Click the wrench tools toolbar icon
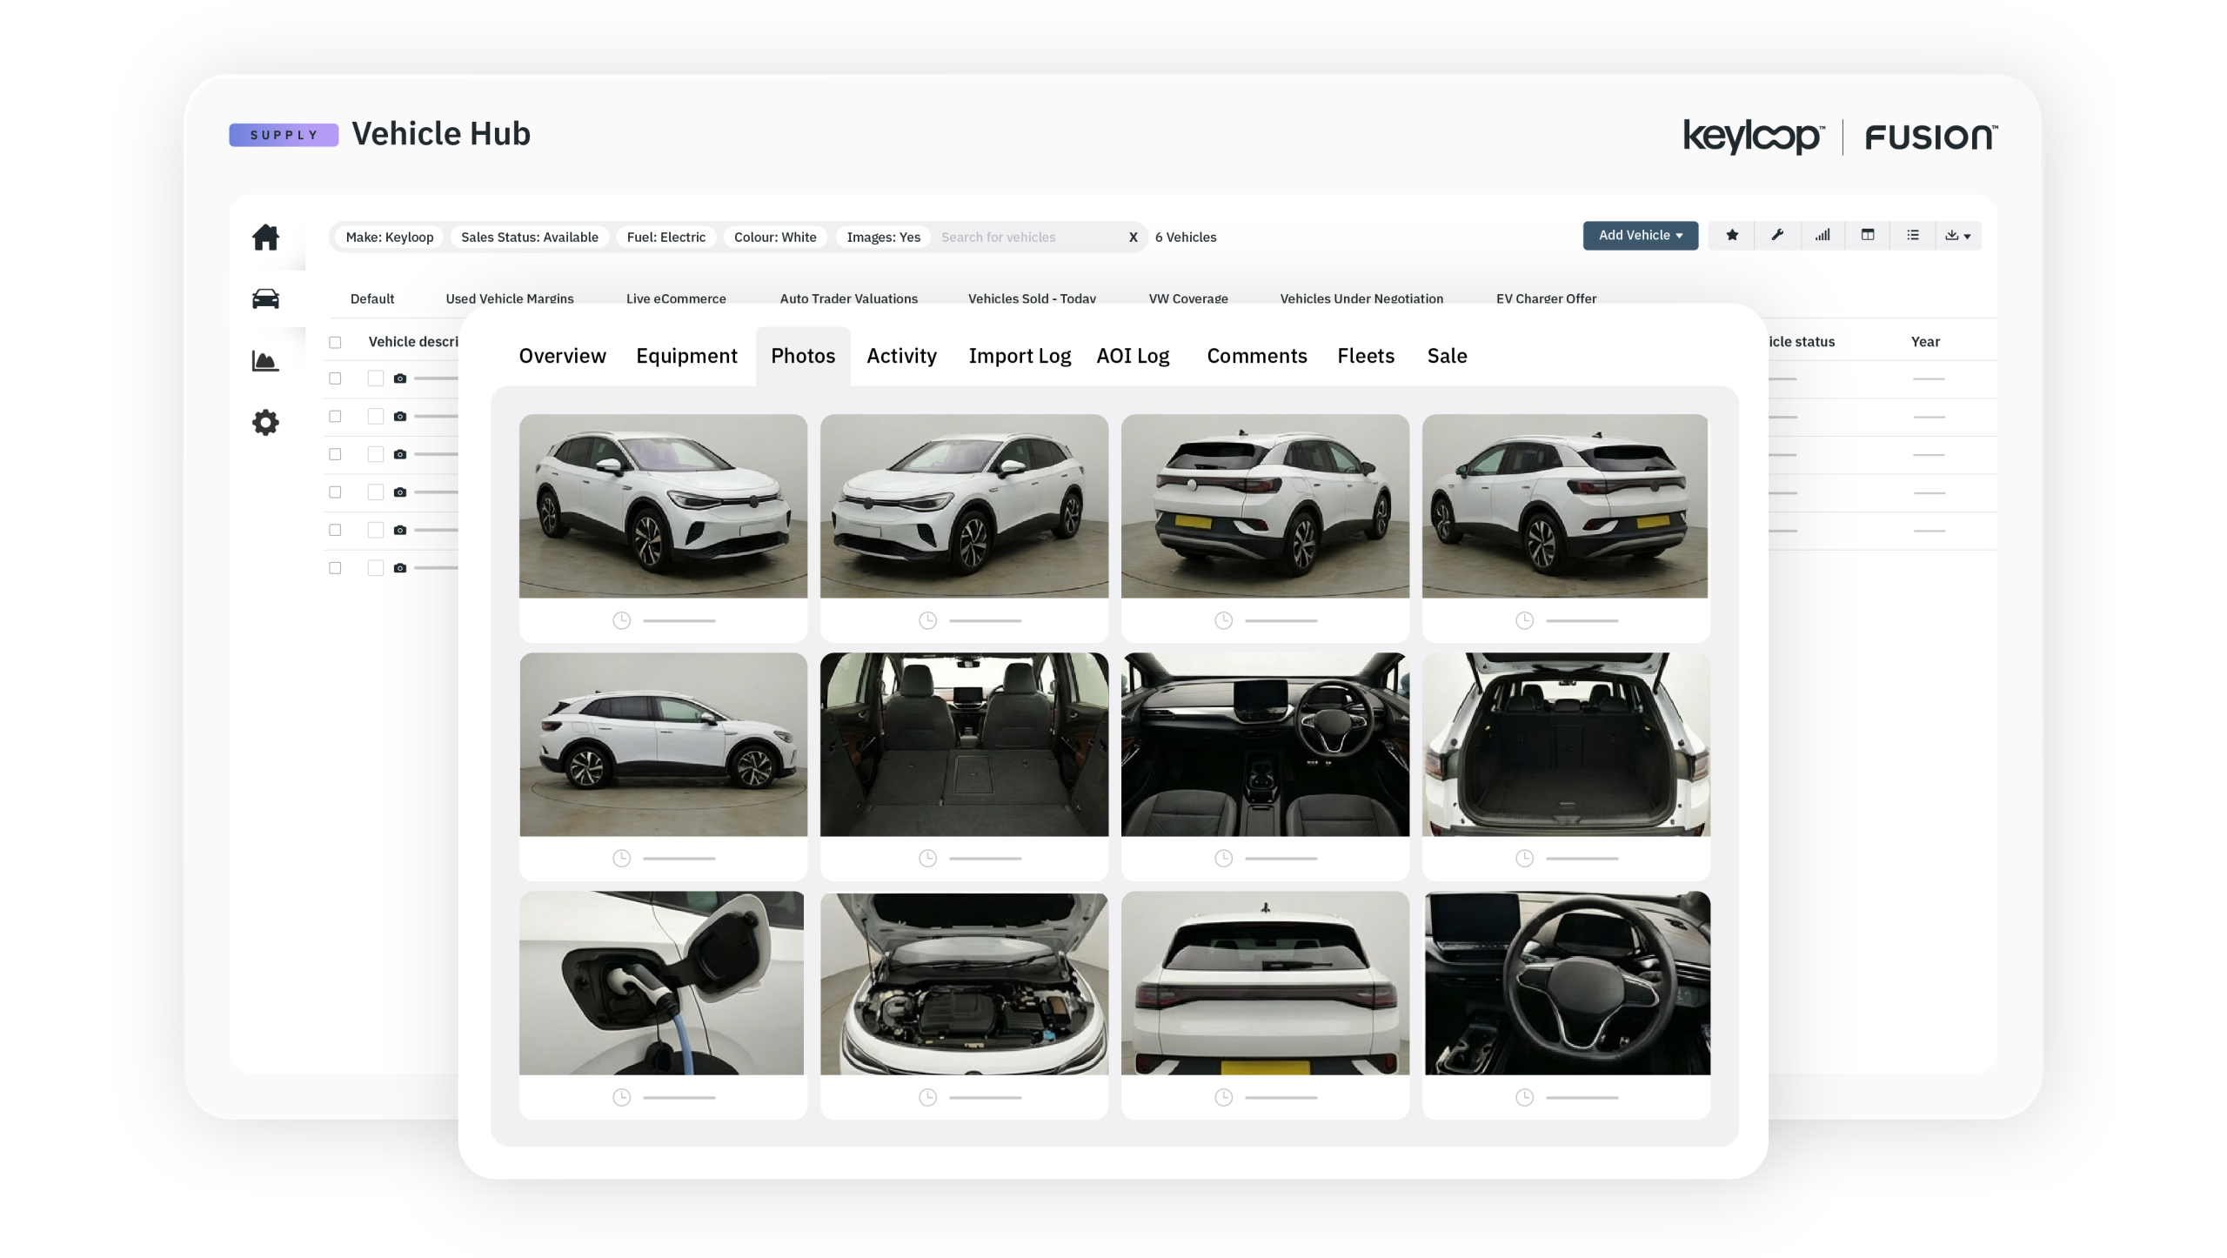 (1777, 235)
